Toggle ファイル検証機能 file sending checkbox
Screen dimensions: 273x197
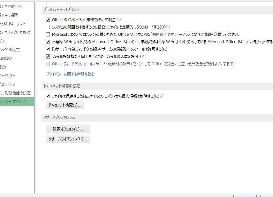coord(48,57)
